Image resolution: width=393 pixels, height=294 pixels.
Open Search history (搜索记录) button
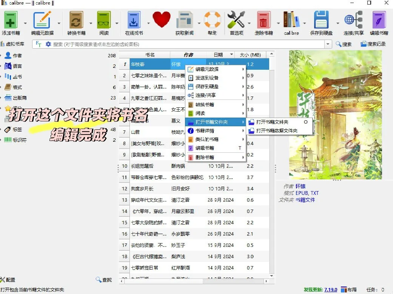point(373,44)
